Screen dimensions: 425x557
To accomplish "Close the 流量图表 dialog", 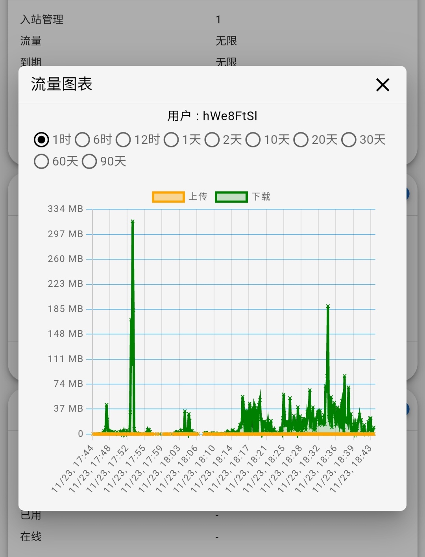I will pos(382,85).
